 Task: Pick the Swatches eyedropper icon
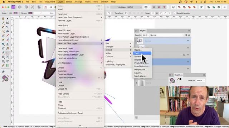coord(178,79)
